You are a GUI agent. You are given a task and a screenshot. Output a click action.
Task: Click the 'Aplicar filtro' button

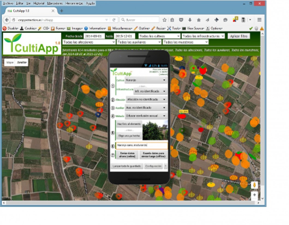click(x=239, y=36)
